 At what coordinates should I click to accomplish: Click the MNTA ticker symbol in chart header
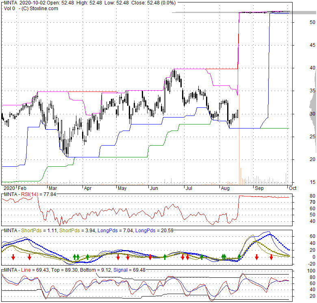click(x=11, y=3)
